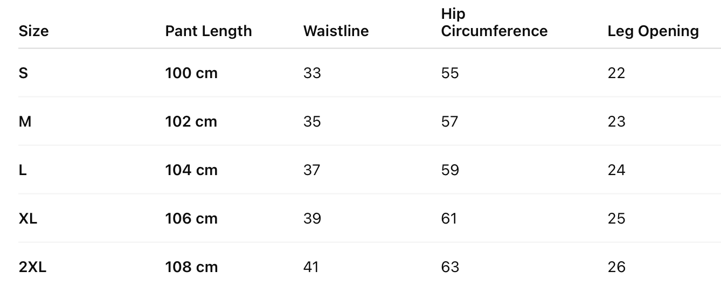The image size is (721, 292).
Task: Click the waistline value 41
Action: click(311, 267)
